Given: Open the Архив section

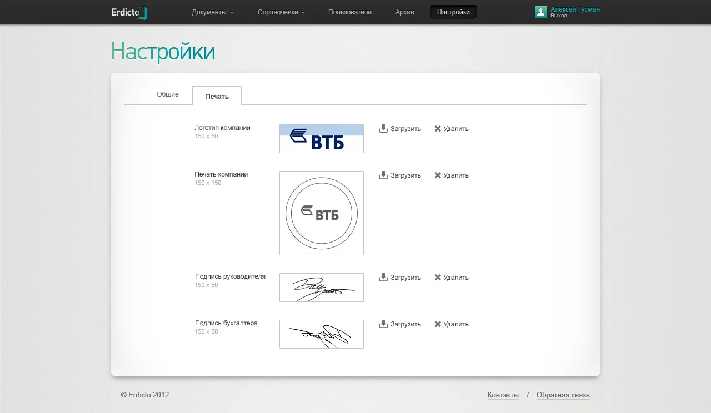Looking at the screenshot, I should click(405, 12).
